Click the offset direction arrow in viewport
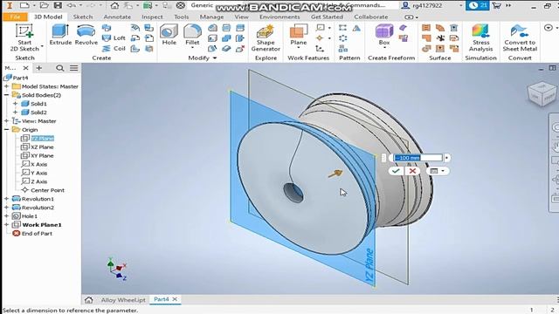 click(x=335, y=174)
